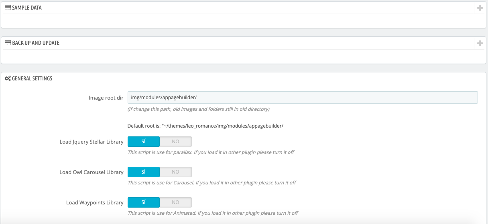Set Load Jquery Stellar Library to NO
The width and height of the screenshot is (488, 224).
175,142
